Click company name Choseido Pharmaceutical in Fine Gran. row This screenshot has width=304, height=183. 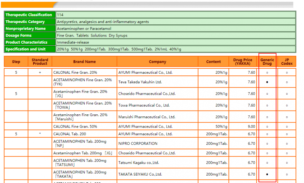coord(147,94)
